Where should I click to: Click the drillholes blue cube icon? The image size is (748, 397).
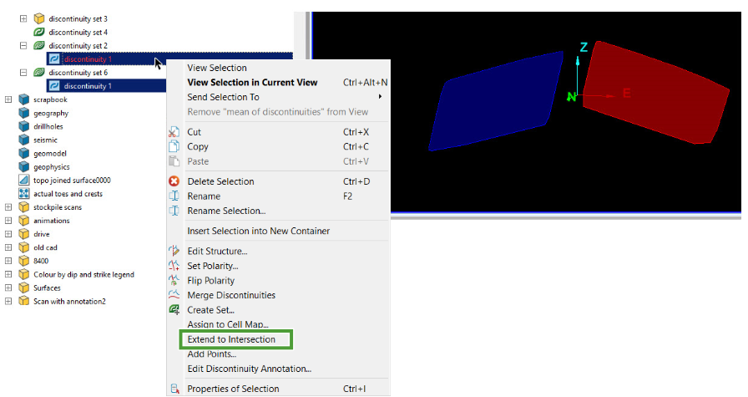(x=24, y=126)
